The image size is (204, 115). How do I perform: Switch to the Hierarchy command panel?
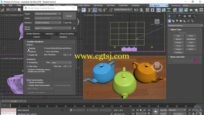click(179, 16)
